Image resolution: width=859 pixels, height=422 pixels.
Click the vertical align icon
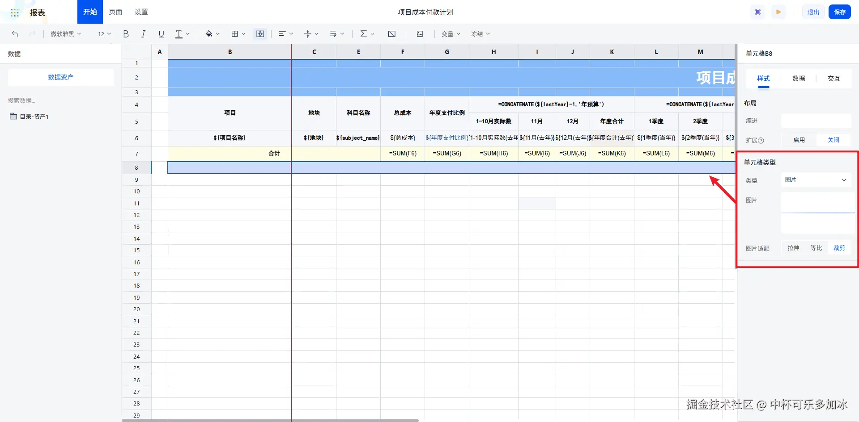click(307, 34)
